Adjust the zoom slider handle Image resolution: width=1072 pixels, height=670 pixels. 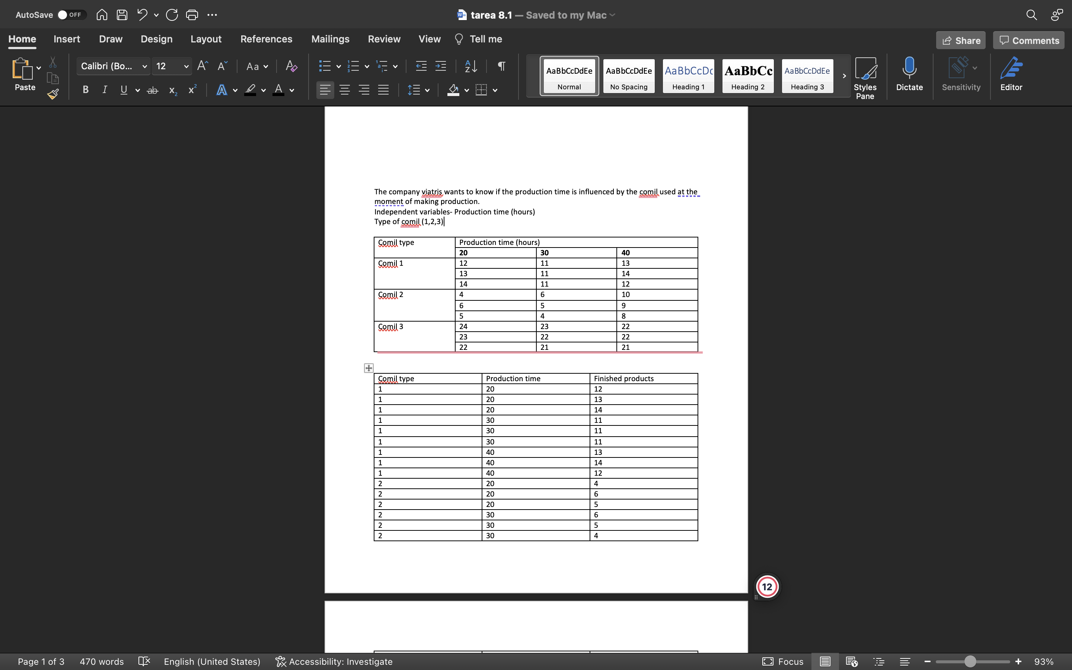click(x=970, y=661)
